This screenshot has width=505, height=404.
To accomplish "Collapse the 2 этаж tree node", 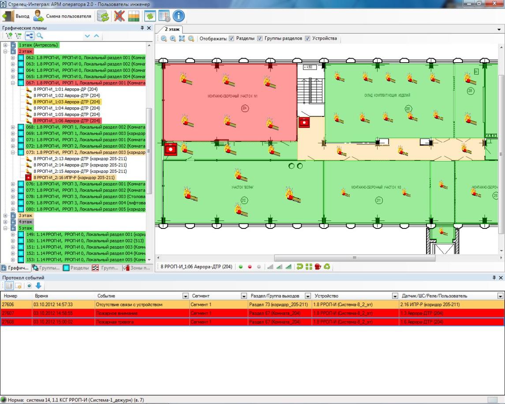I will click(5, 51).
